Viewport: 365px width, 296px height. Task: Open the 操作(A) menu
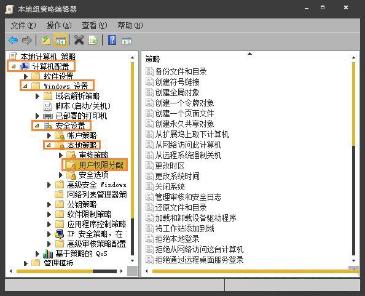tap(59, 25)
